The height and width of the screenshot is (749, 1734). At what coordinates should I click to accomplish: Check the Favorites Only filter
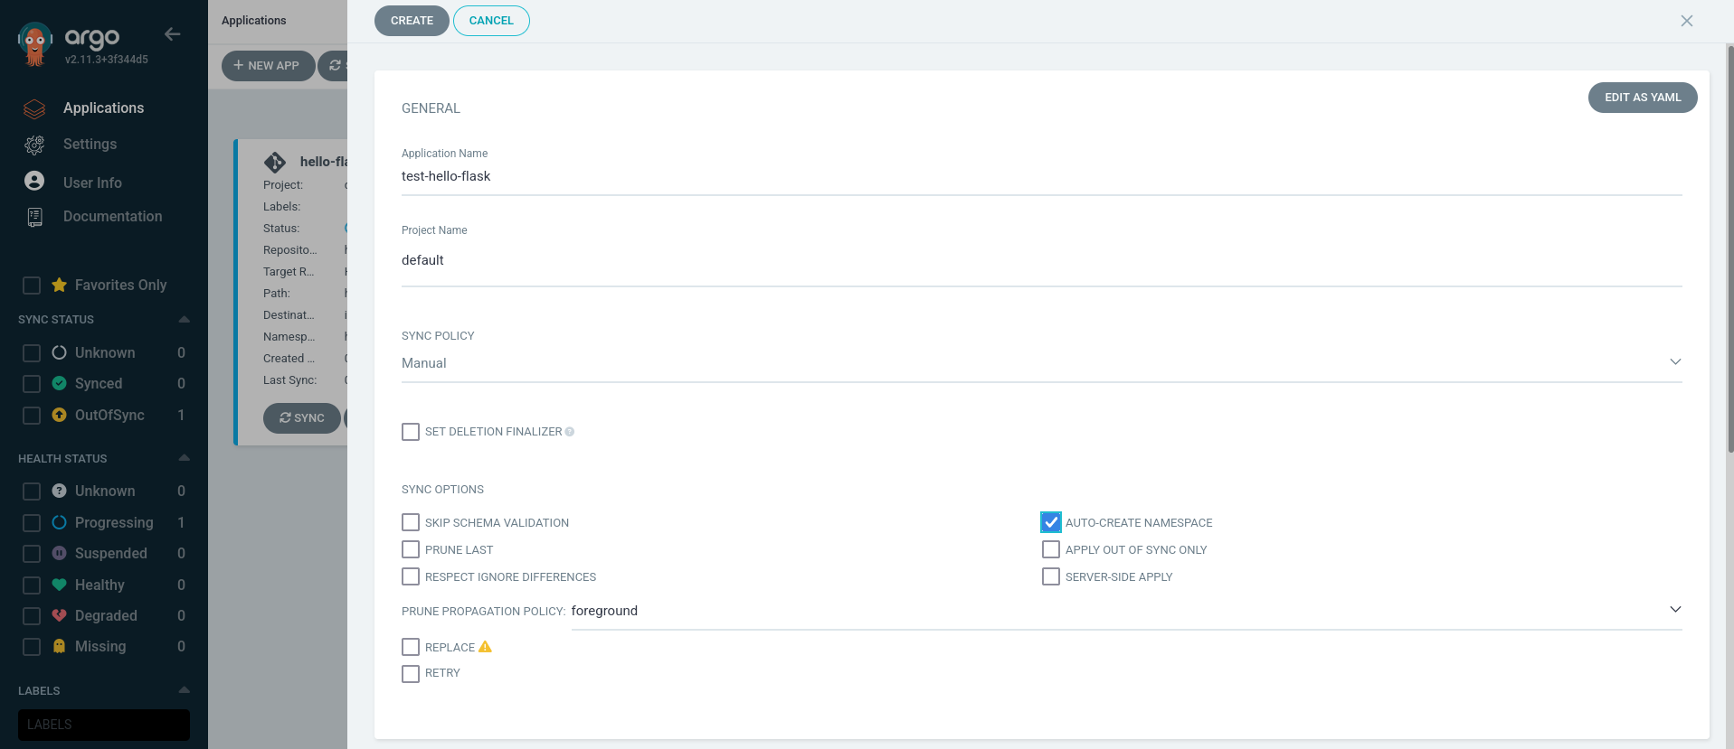click(x=32, y=286)
